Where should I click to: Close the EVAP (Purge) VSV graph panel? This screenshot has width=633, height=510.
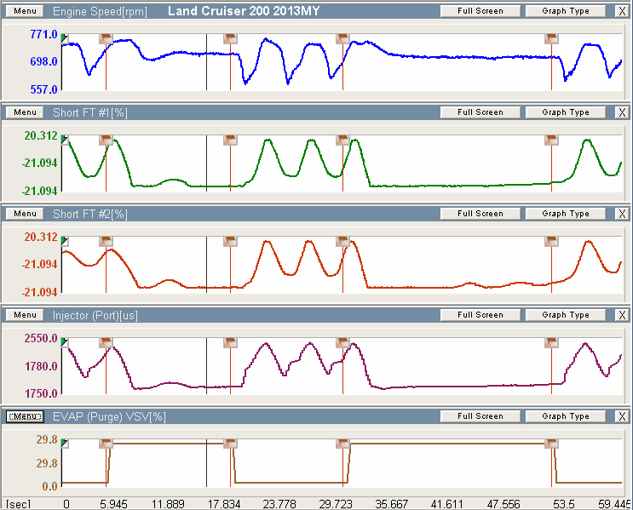[x=621, y=416]
